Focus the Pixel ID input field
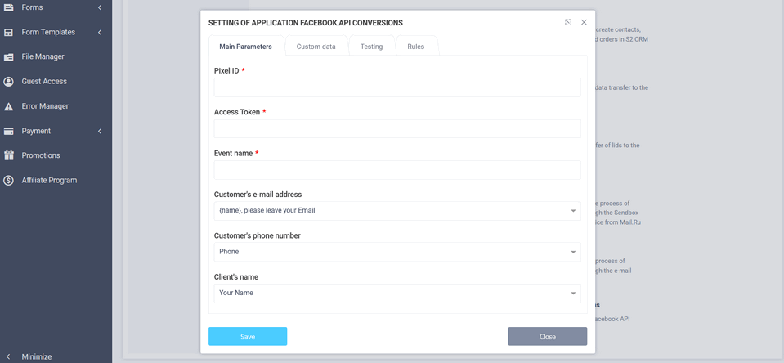 (397, 87)
